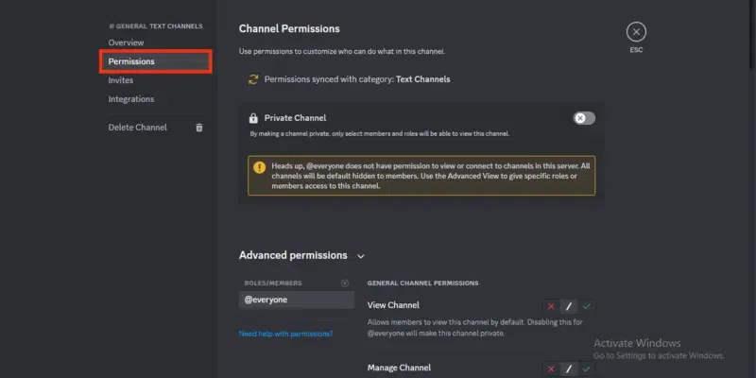
Task: Click the yellow warning icon
Action: point(259,166)
